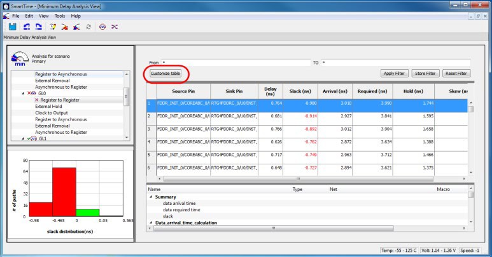The width and height of the screenshot is (492, 257).
Task: Open the Tools menu
Action: click(60, 15)
